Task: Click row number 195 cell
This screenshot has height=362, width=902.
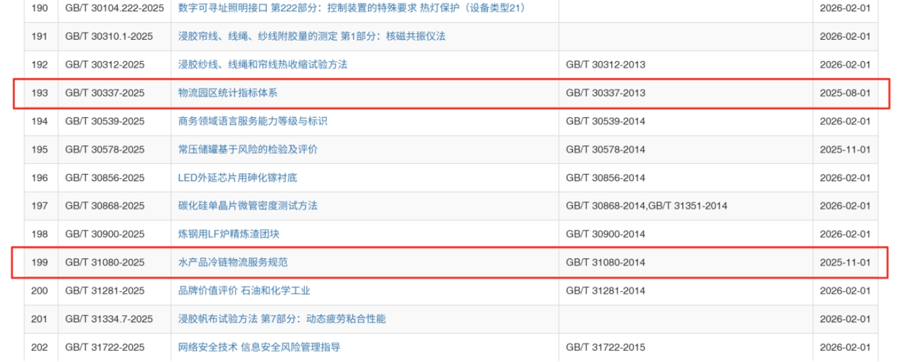Action: pyautogui.click(x=40, y=150)
